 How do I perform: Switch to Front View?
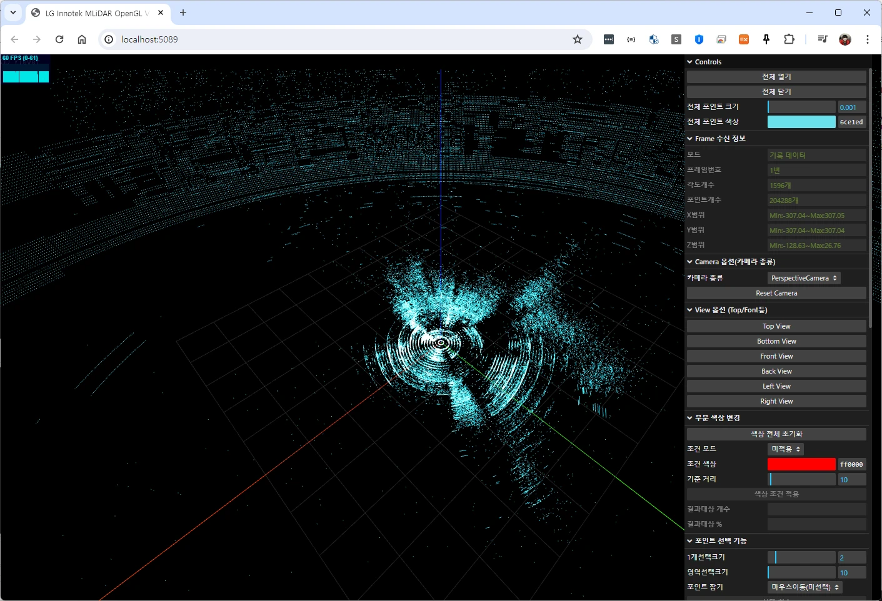tap(776, 356)
